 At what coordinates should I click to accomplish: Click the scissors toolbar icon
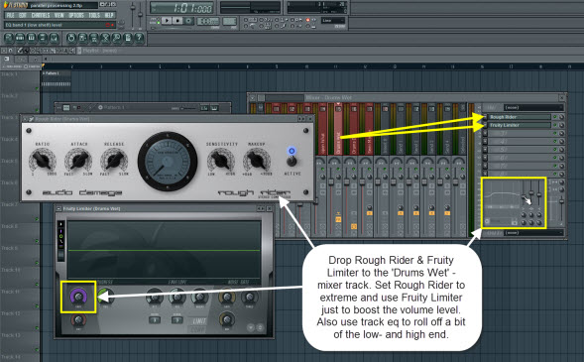(105, 38)
